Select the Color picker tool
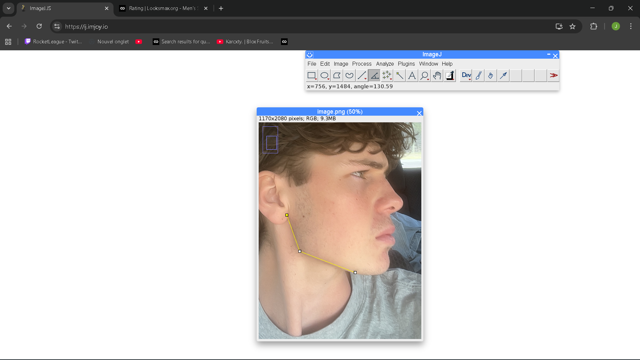Image resolution: width=640 pixels, height=360 pixels. tap(449, 76)
